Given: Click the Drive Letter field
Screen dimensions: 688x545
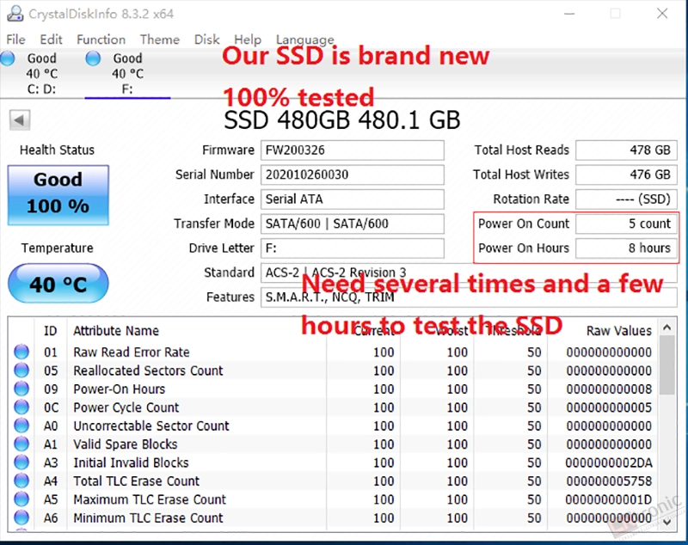Looking at the screenshot, I should 353,248.
